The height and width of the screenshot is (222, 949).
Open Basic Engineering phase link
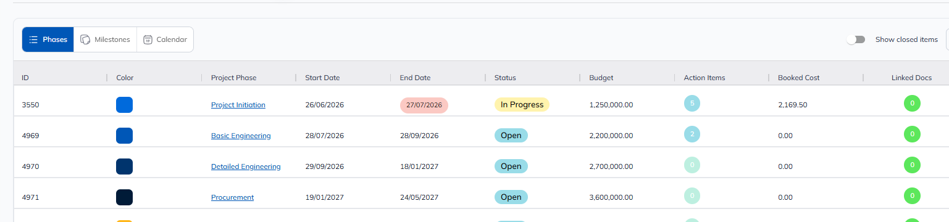(241, 136)
